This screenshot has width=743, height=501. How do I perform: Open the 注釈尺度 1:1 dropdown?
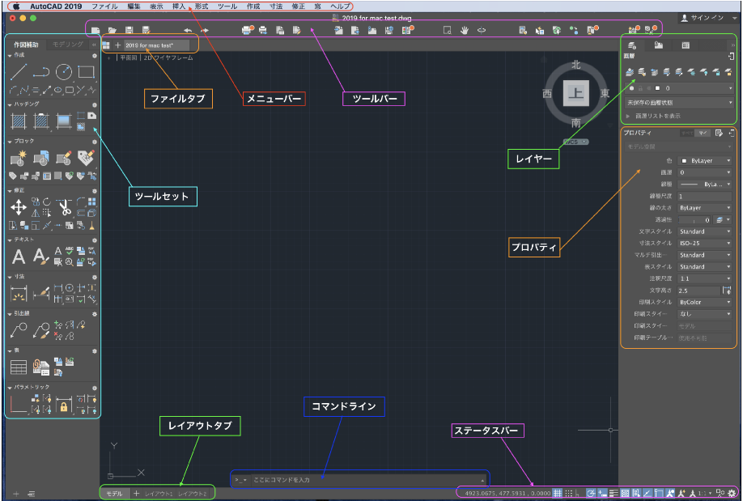(x=705, y=278)
